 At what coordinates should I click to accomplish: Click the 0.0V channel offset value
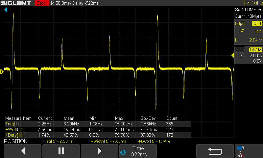point(258,61)
